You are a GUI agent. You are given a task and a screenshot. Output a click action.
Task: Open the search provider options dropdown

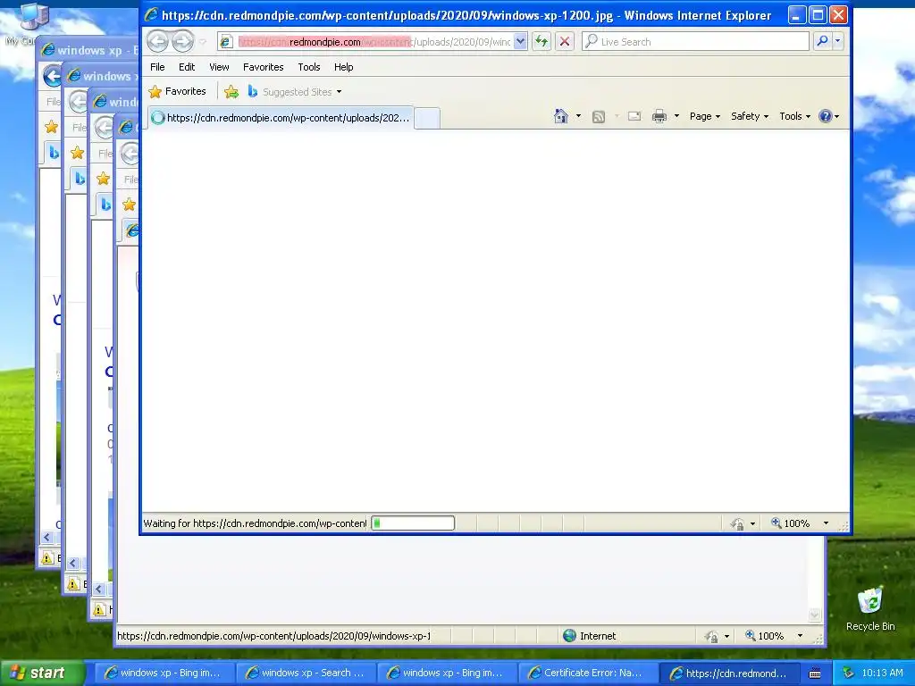pyautogui.click(x=837, y=41)
